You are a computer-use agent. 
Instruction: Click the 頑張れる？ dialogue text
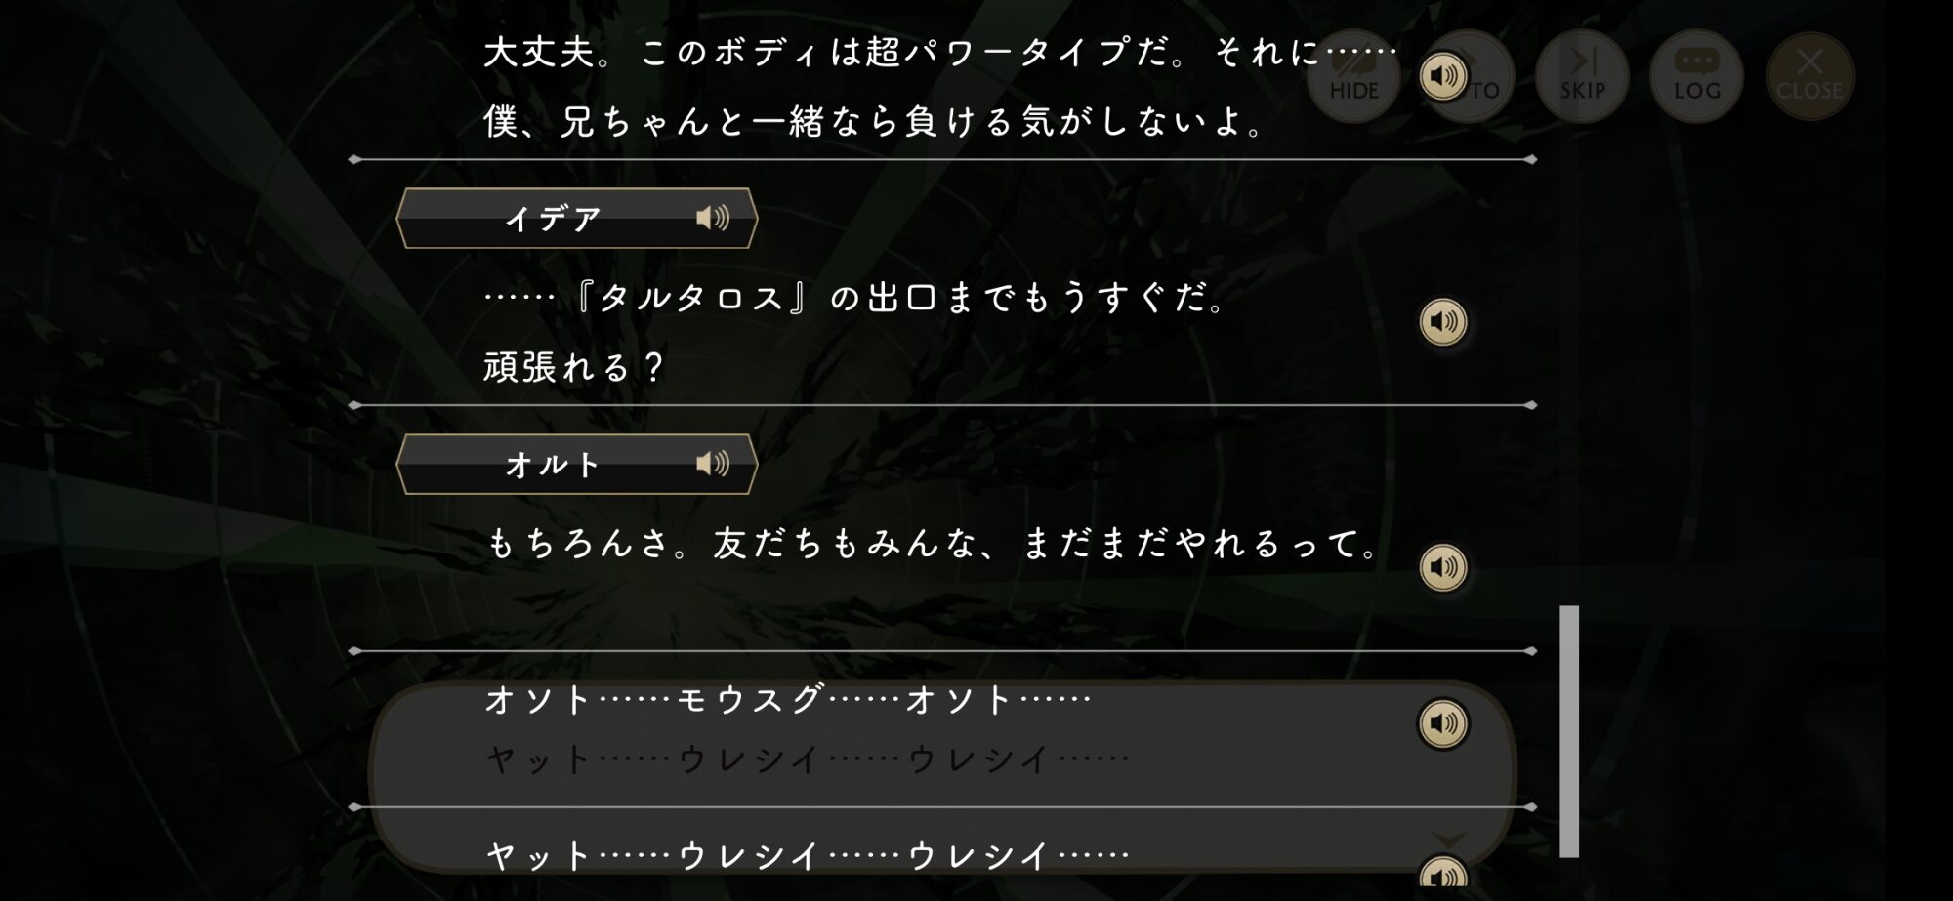574,367
